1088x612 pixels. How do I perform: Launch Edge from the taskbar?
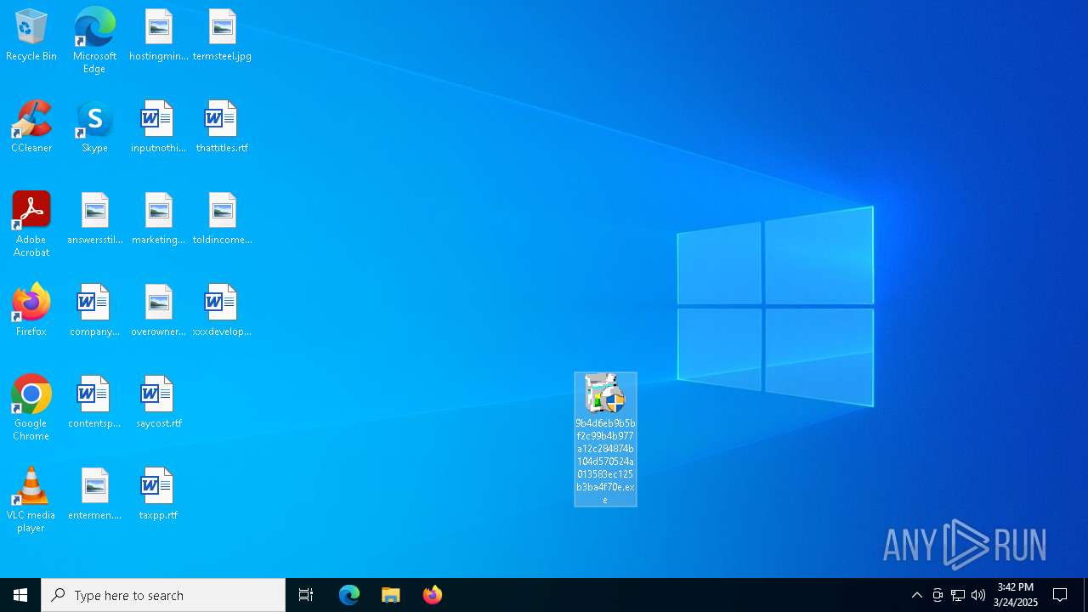(x=349, y=595)
